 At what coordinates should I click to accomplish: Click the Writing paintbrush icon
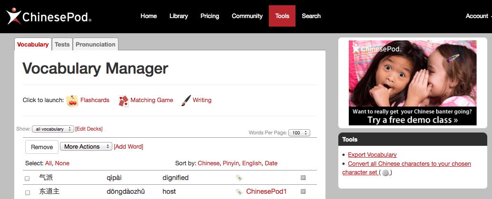click(186, 101)
